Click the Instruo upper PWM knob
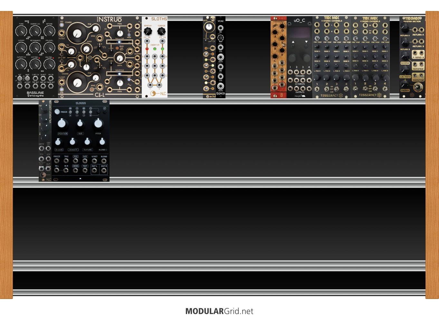 tap(120, 33)
